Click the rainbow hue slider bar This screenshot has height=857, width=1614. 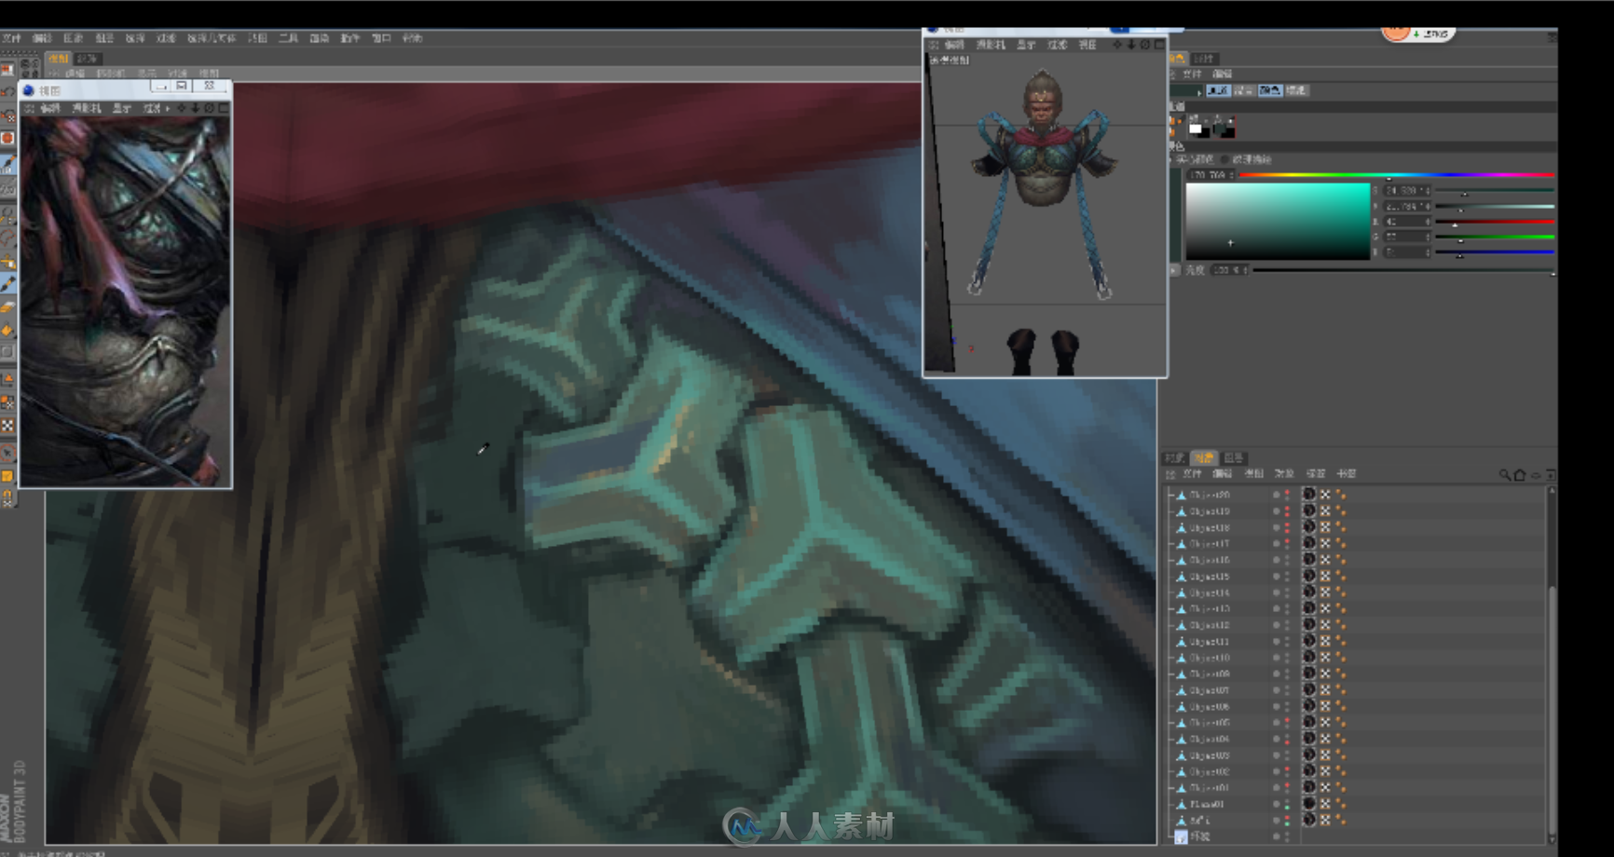[1397, 175]
